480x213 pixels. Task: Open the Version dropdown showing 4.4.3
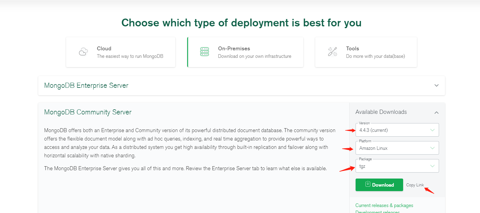click(x=397, y=130)
